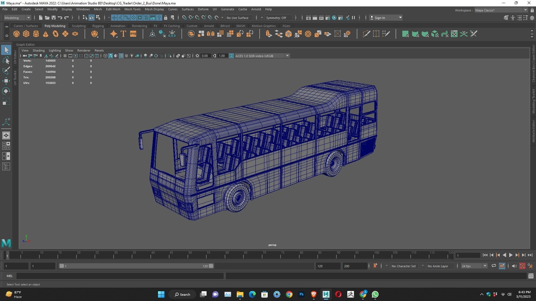Screen dimensions: 536x301
Task: Go to the start of playback range
Action: tap(485, 255)
